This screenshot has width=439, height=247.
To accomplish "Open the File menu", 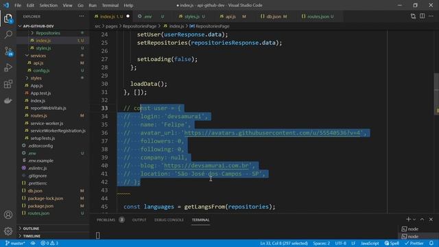I will click(18, 5).
